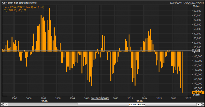Click the 90,000 tick on value axis
The height and width of the screenshot is (107, 205).
(x=197, y=11)
